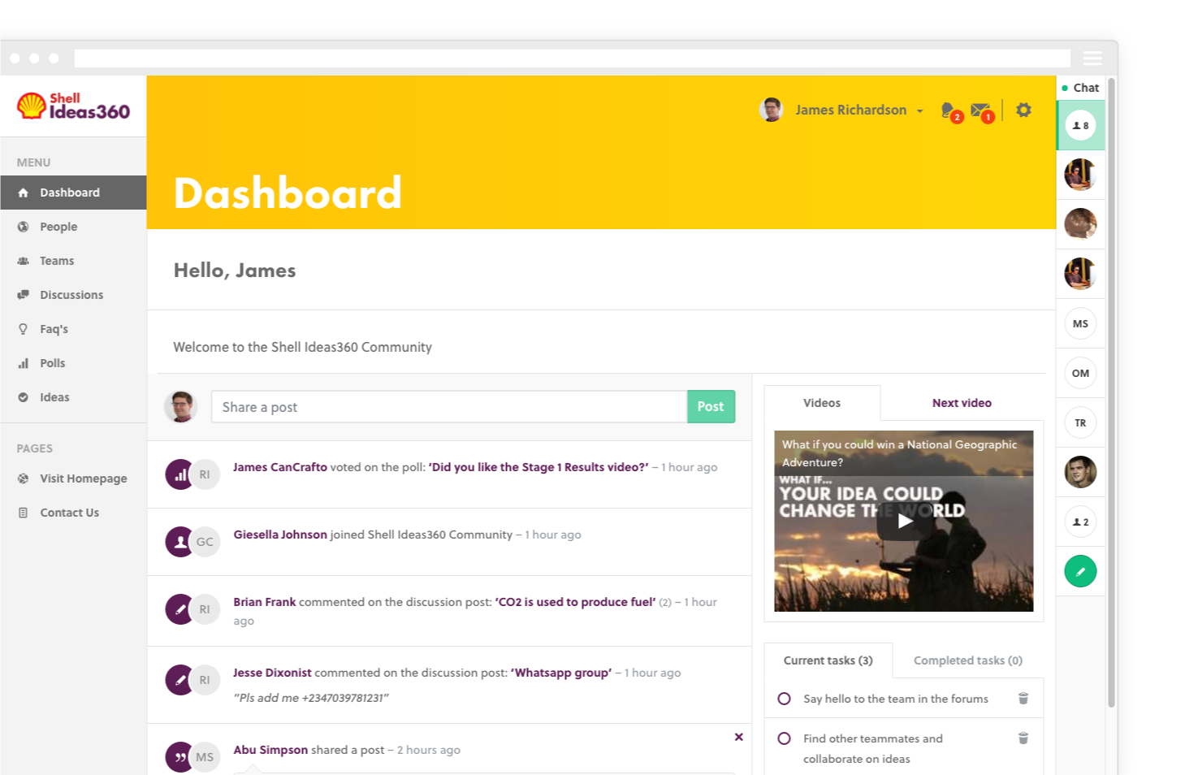This screenshot has width=1198, height=775.
Task: Open the 8 online users chat group
Action: click(1080, 125)
